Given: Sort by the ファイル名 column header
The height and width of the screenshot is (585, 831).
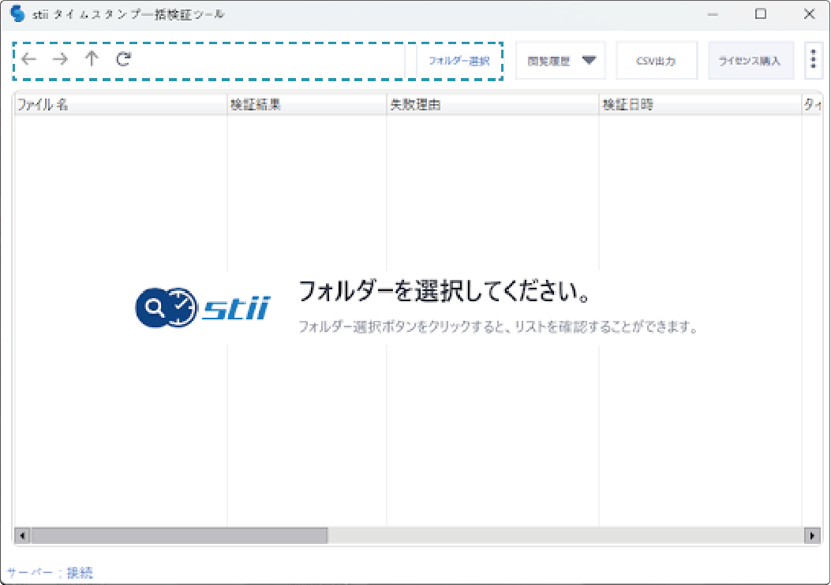Looking at the screenshot, I should point(120,105).
